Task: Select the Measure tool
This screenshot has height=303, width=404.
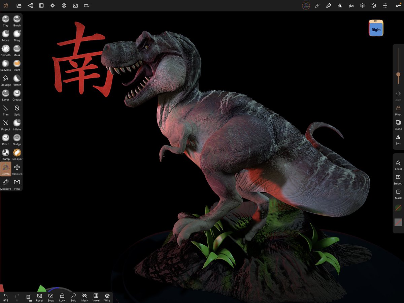Action: 6,184
